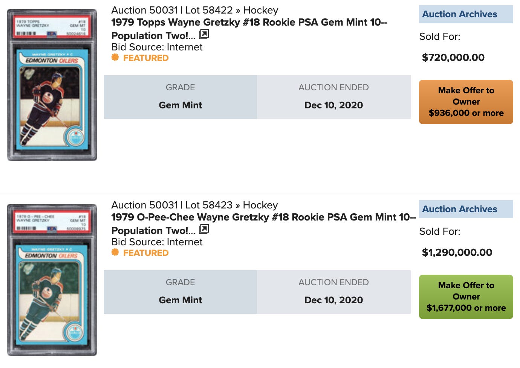Screen dimensions: 520x368
Task: Select the Gem Mint grade cell for O-Pee-Chee
Action: coord(180,292)
